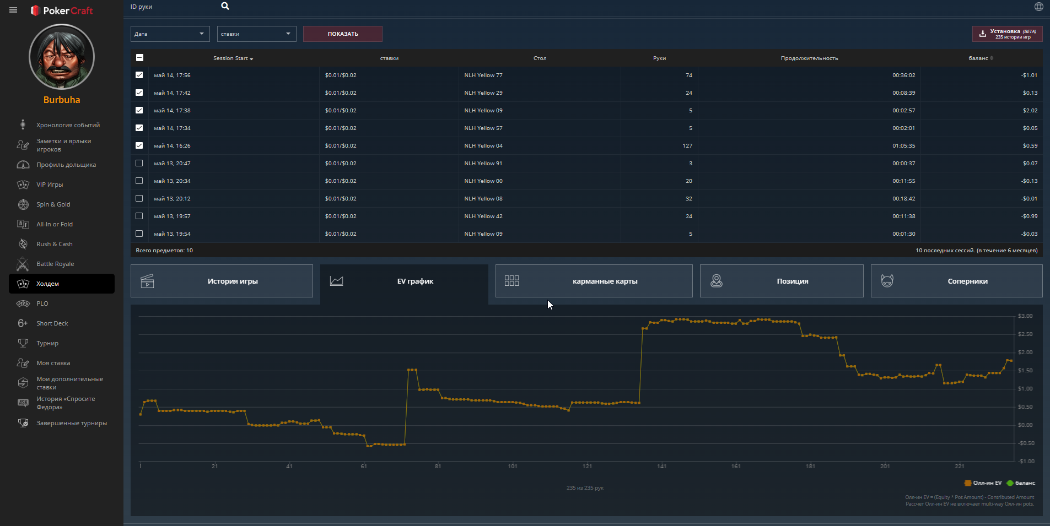This screenshot has height=526, width=1050.
Task: Click the download icon on Установка button
Action: pyautogui.click(x=982, y=34)
